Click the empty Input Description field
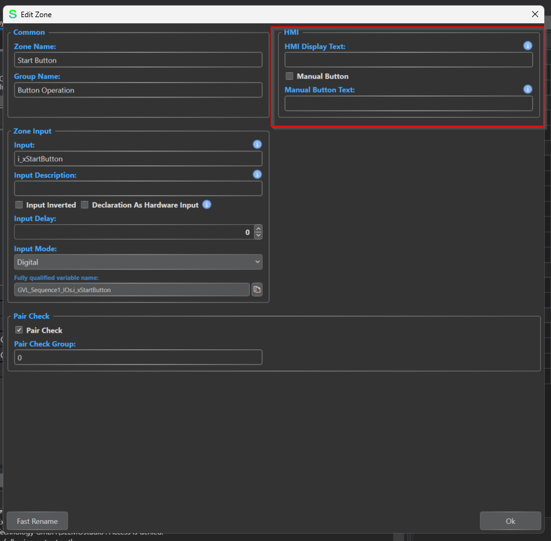 pos(138,189)
